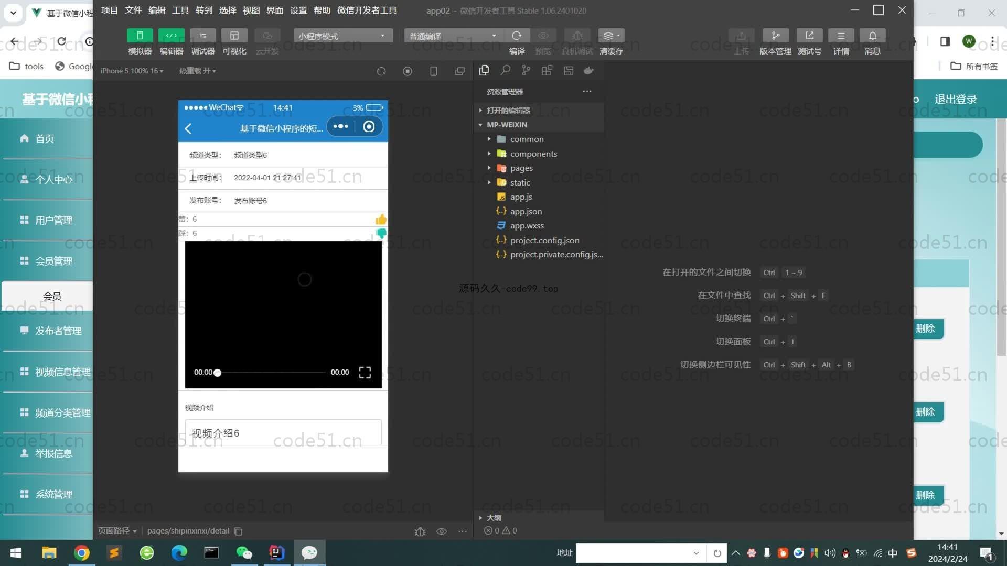Toggle the 调试器 debugger panel button
Viewport: 1007px width, 566px height.
(x=202, y=36)
